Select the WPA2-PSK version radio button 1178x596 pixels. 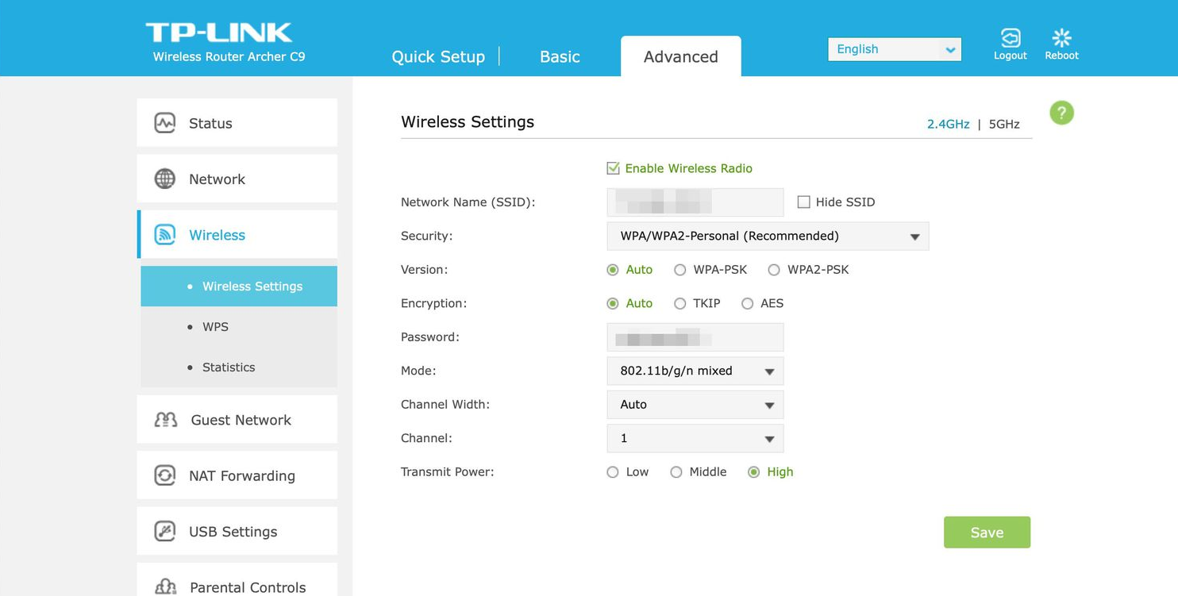pyautogui.click(x=774, y=270)
